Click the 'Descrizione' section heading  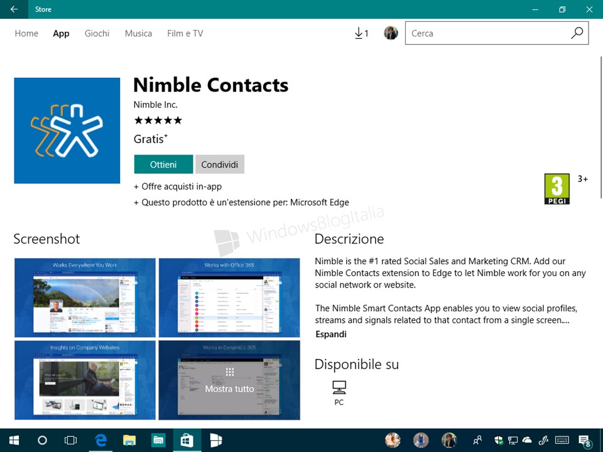[349, 239]
